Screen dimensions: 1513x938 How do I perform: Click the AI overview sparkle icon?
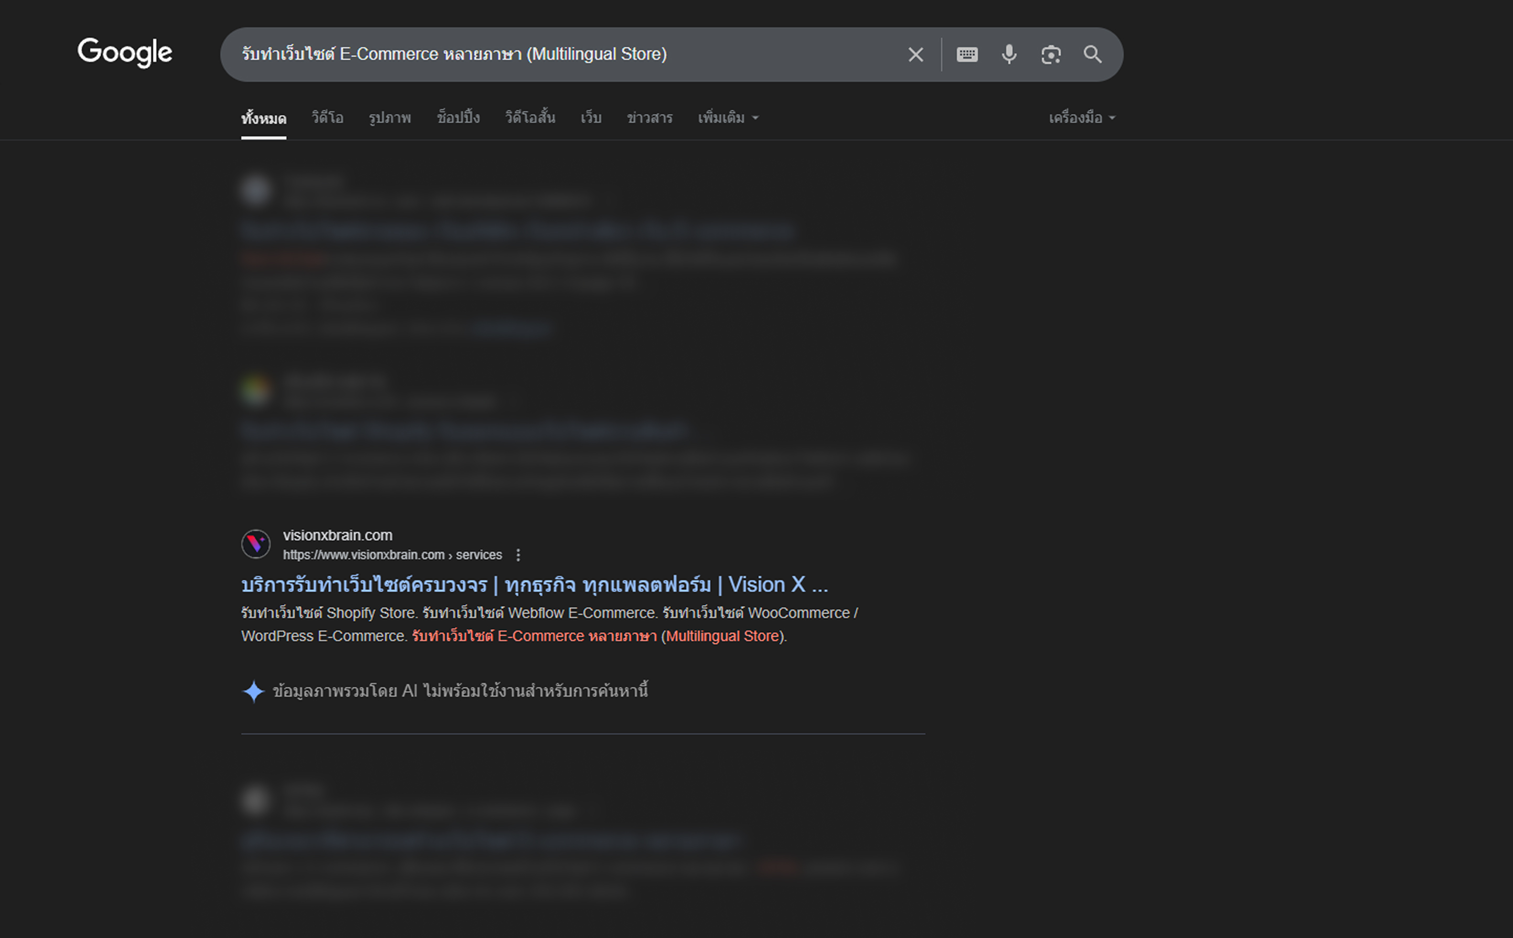click(253, 691)
